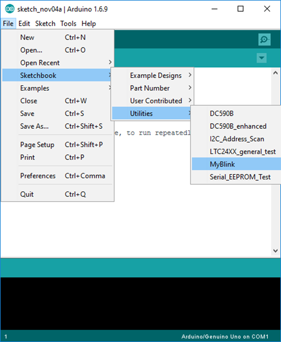Open the Serial Monitor magnifier icon
Image resolution: width=281 pixels, height=342 pixels.
[x=264, y=40]
